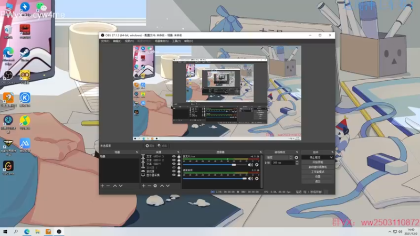
Task: Click the 桌面音频 volume slider
Action: [x=215, y=178]
